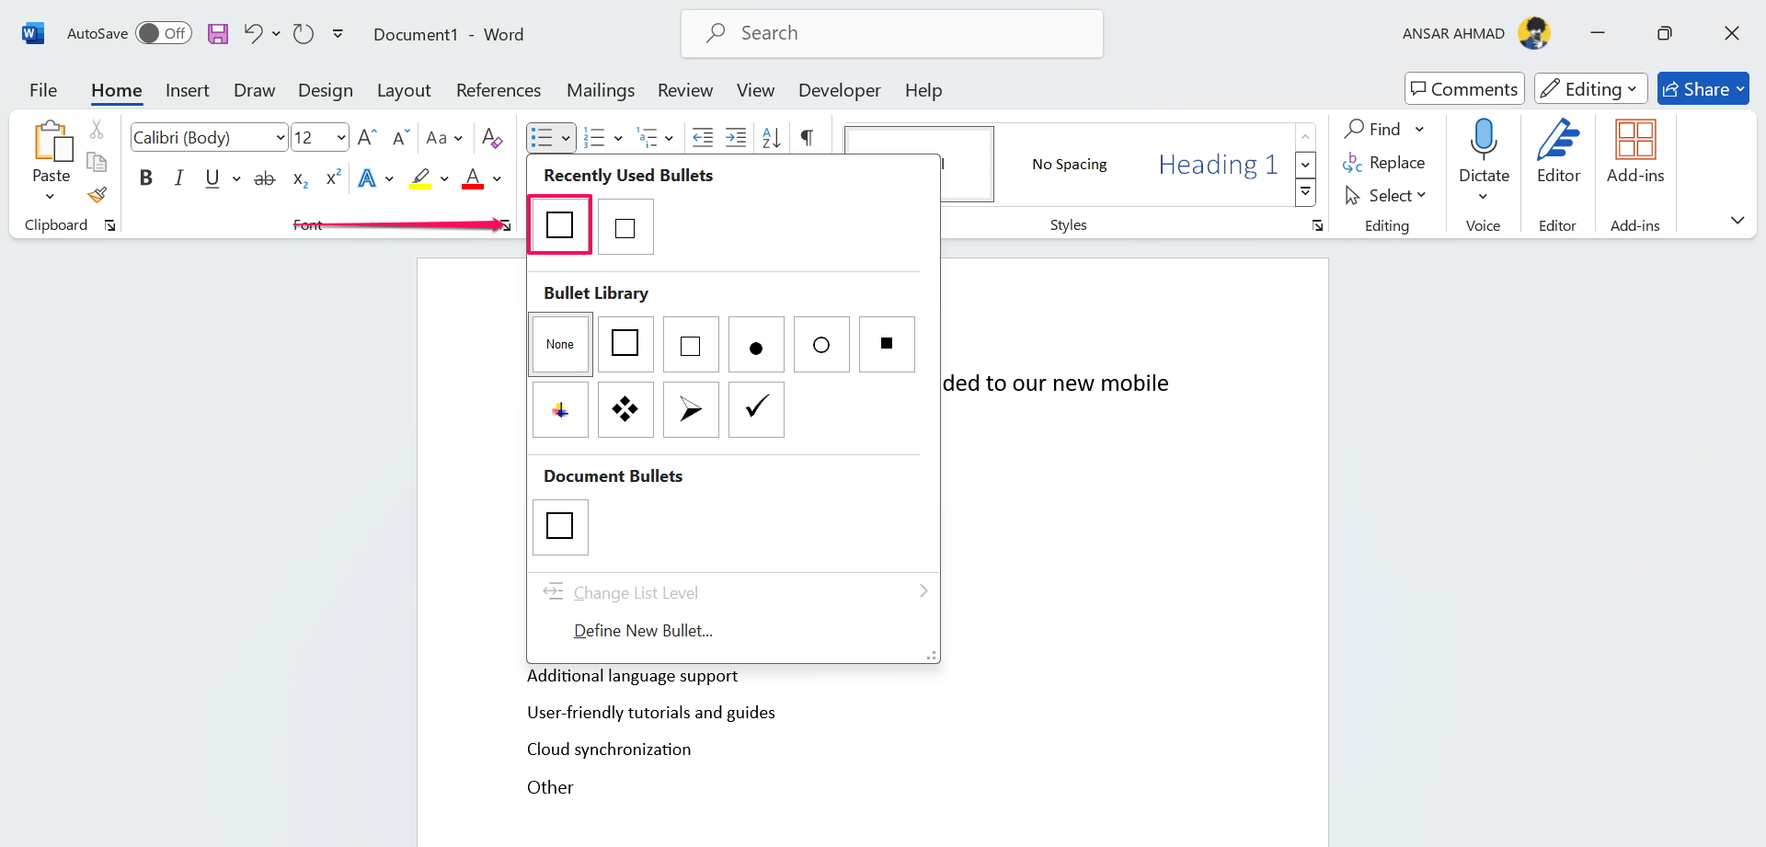The width and height of the screenshot is (1766, 847).
Task: Click the Search box in title bar
Action: click(x=892, y=34)
